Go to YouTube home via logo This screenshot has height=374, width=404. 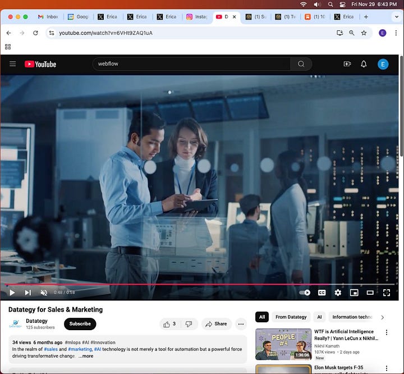(40, 64)
